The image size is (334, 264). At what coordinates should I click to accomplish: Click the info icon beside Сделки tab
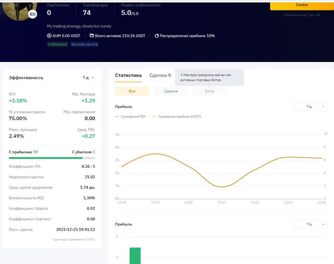169,75
